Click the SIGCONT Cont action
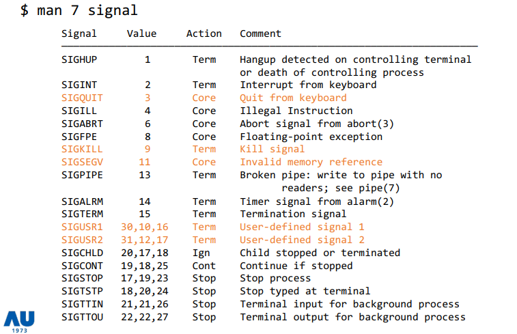Screen dimensions: 517x334 pyautogui.click(x=204, y=266)
